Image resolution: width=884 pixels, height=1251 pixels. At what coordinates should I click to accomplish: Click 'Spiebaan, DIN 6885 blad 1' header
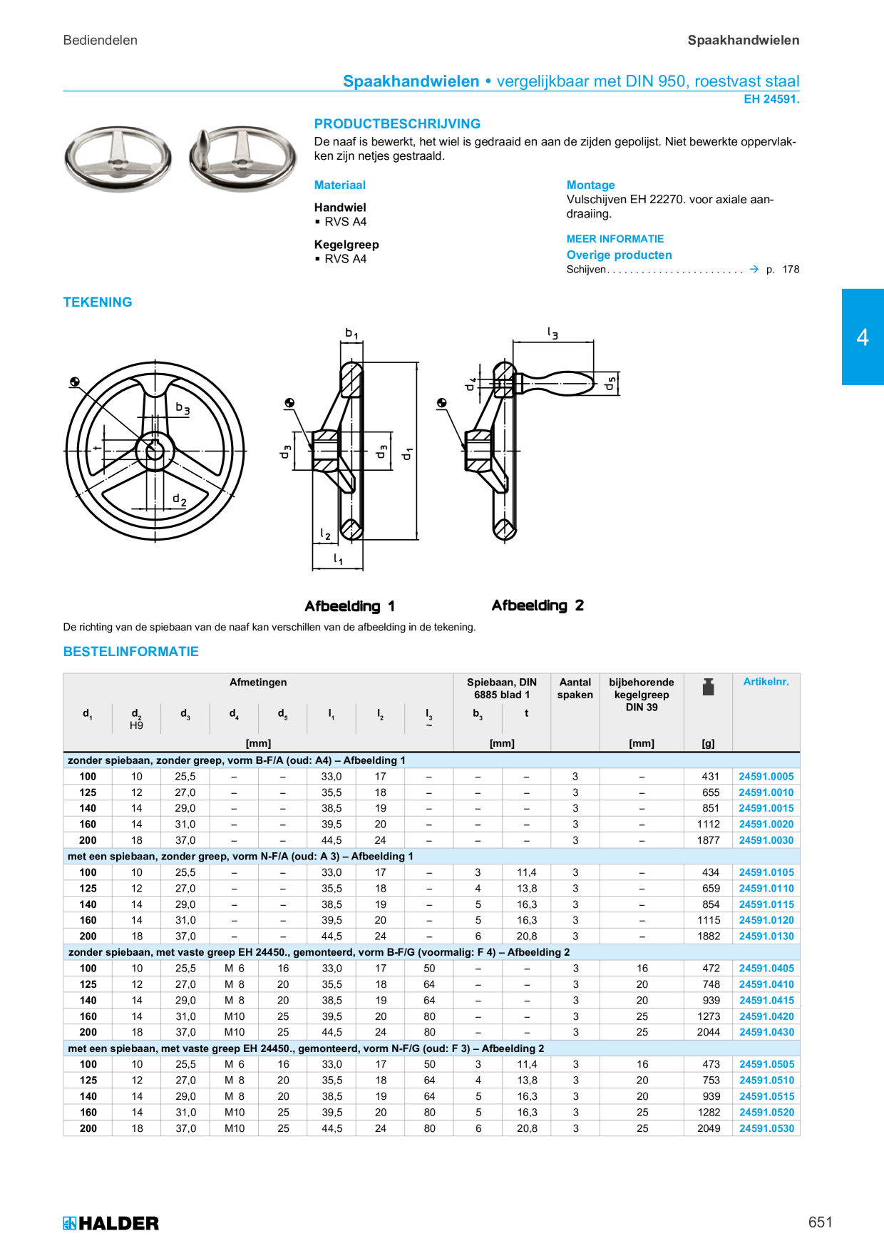point(502,688)
